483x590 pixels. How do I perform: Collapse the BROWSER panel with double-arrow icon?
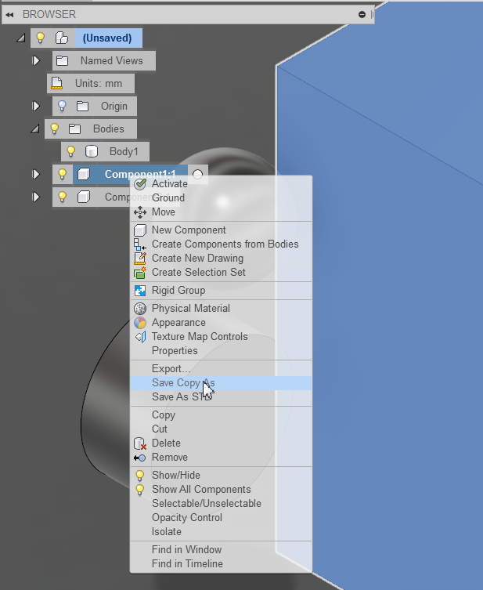[x=9, y=15]
